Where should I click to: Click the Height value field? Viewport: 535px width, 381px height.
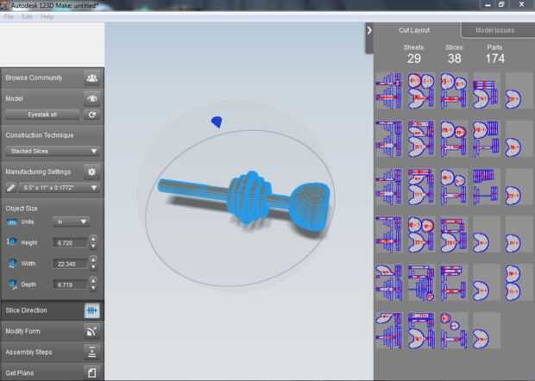70,243
